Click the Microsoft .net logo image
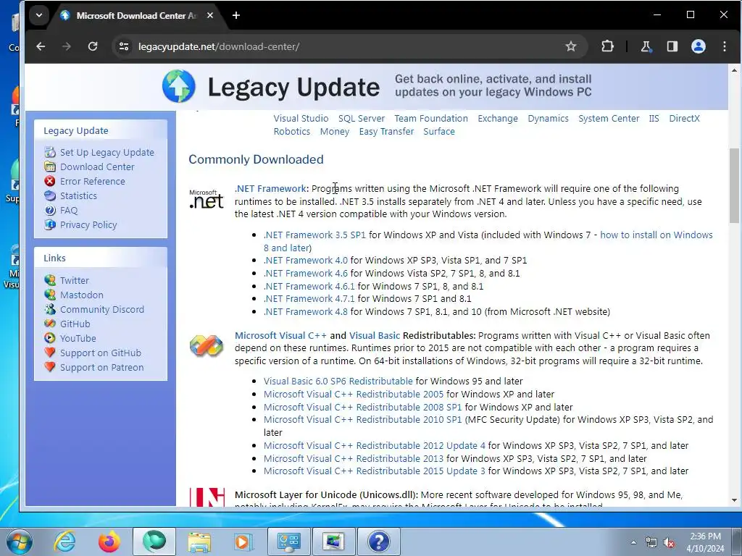This screenshot has width=742, height=556. (x=207, y=199)
